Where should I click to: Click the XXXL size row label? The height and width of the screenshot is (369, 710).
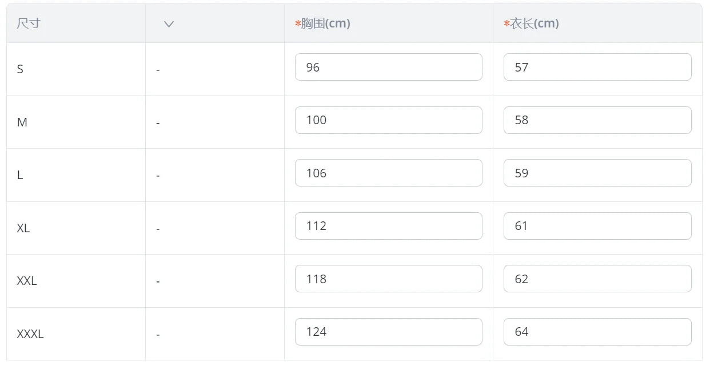(x=30, y=334)
